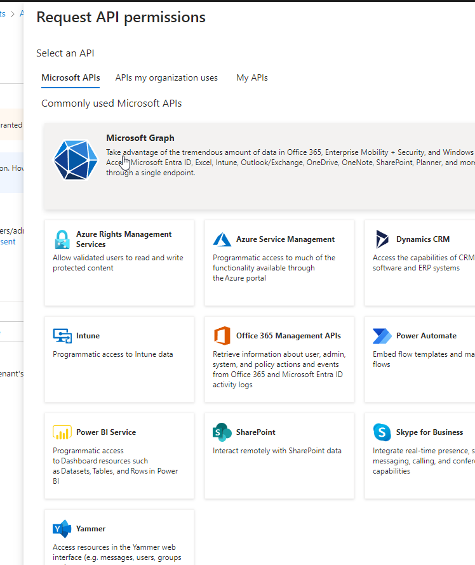Pick the Power Automate heading

point(426,336)
